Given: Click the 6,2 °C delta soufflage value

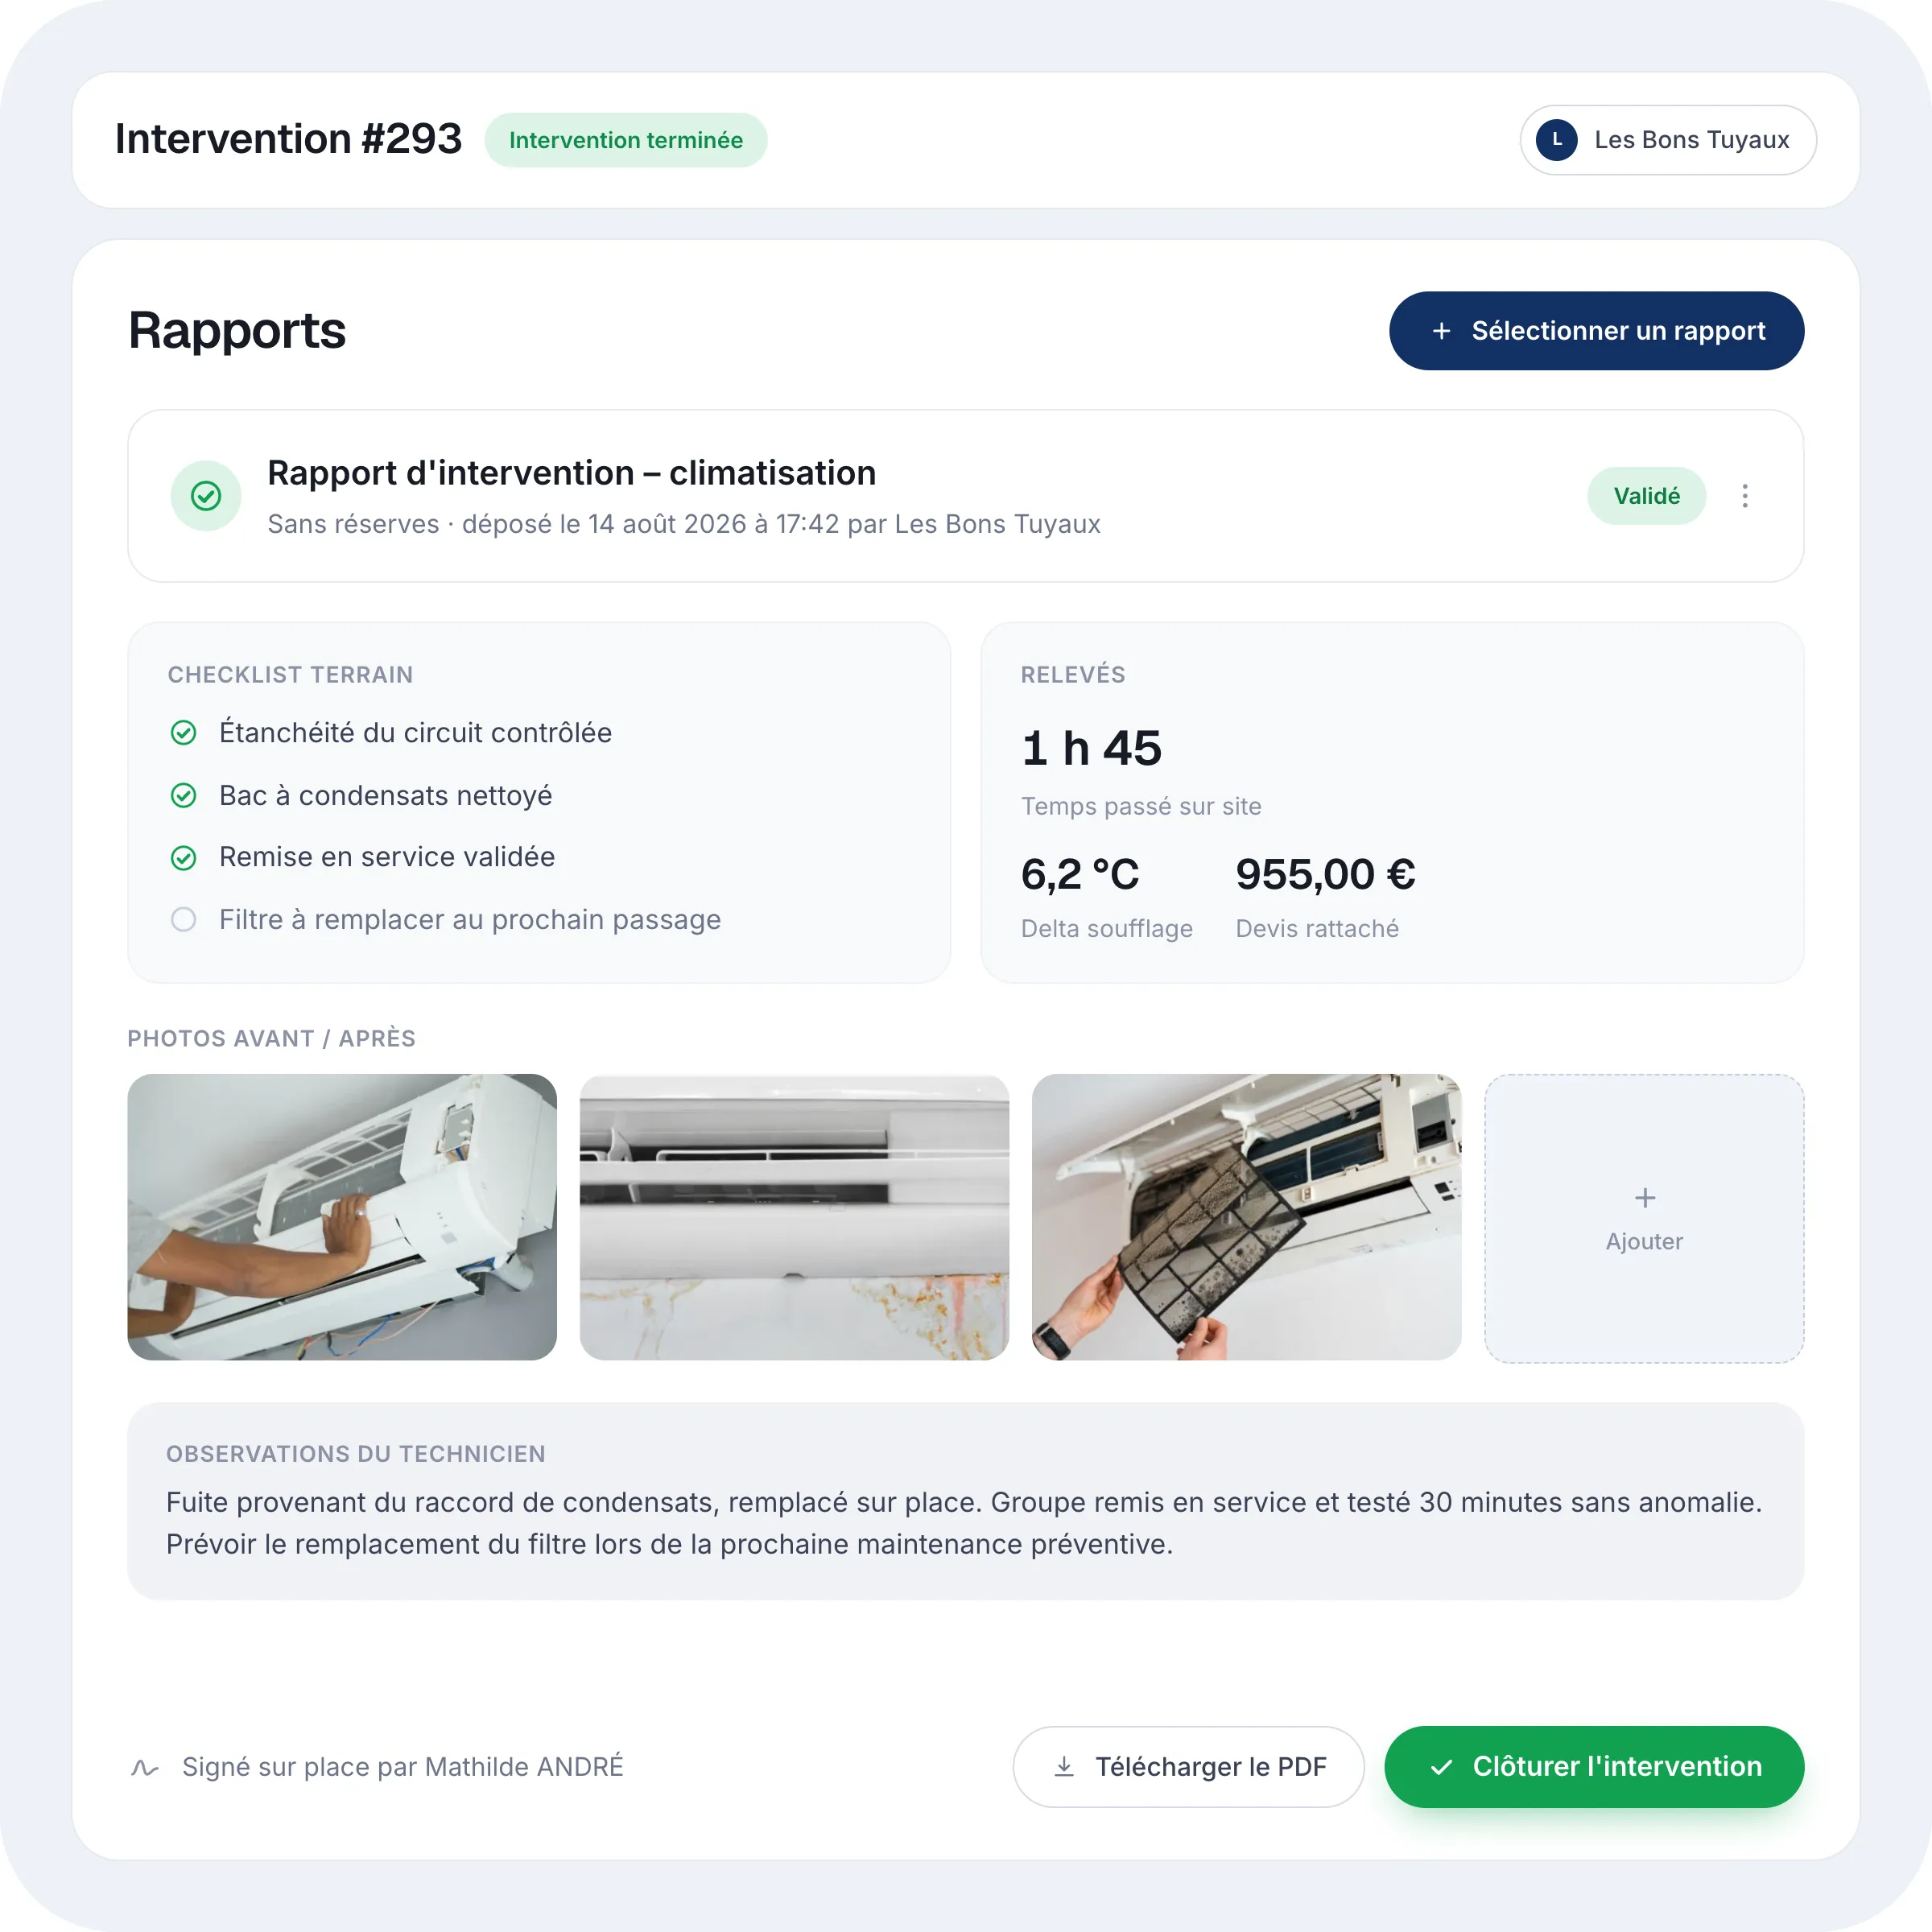Looking at the screenshot, I should [x=1080, y=875].
